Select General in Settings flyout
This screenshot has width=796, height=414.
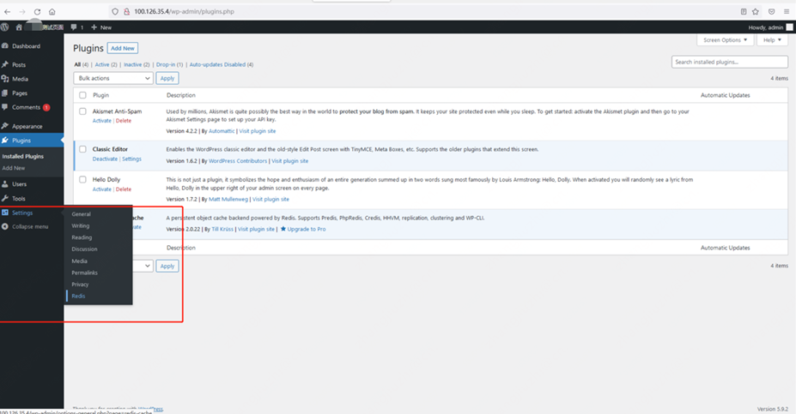click(82, 214)
